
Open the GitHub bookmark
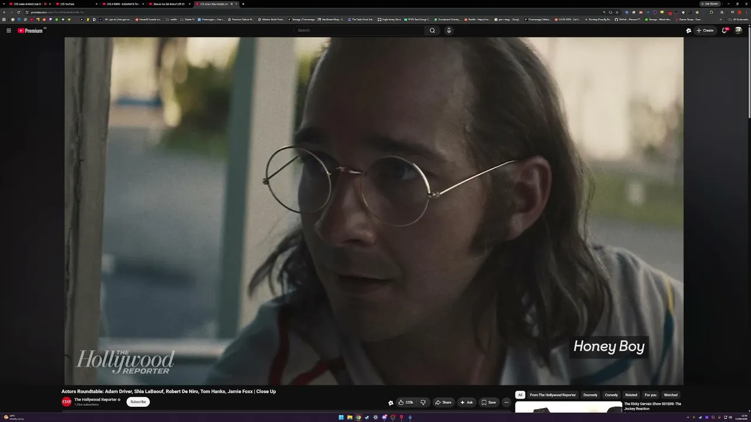(628, 19)
